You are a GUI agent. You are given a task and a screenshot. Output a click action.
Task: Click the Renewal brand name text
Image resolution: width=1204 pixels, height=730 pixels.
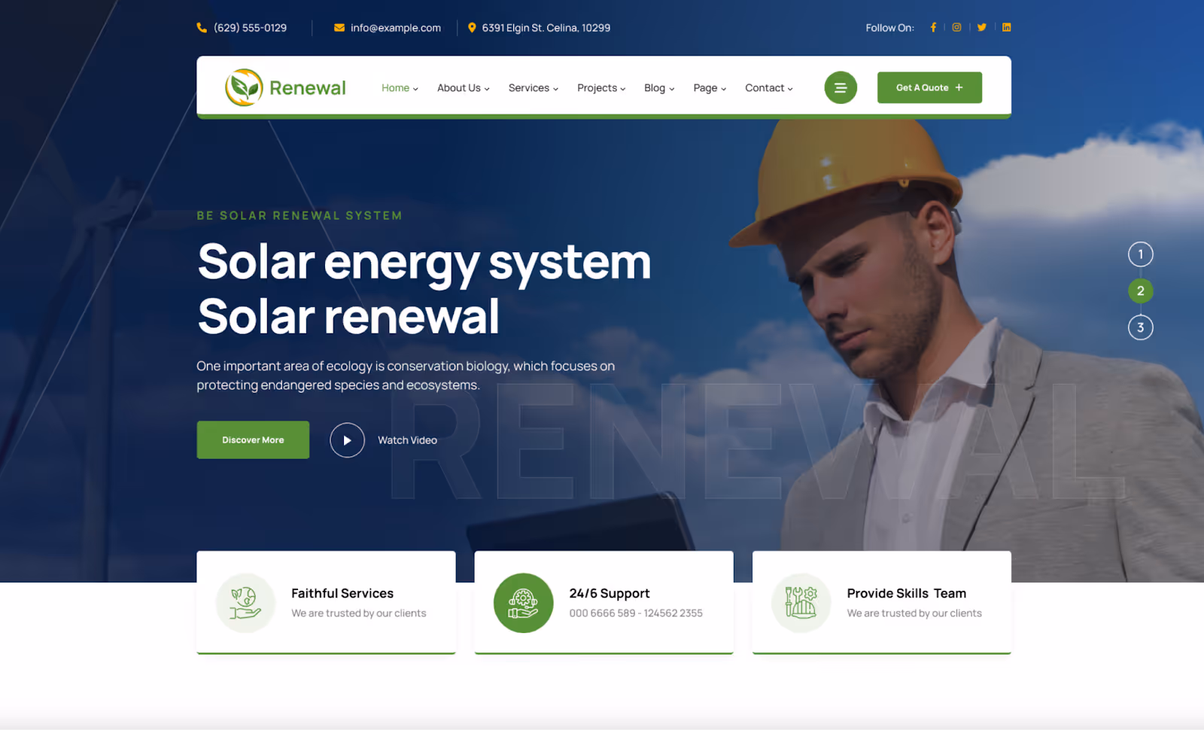pos(308,88)
